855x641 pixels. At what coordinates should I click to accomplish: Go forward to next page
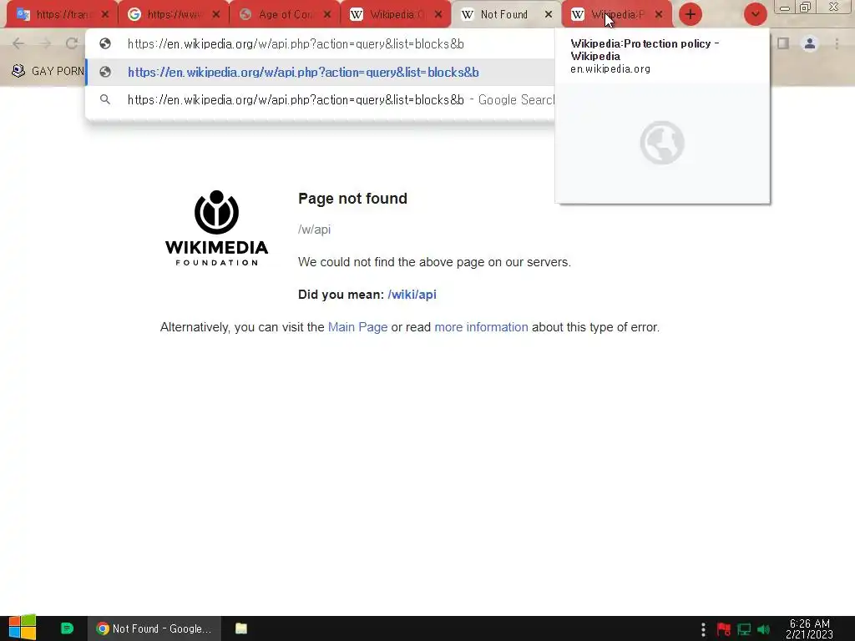[x=45, y=43]
